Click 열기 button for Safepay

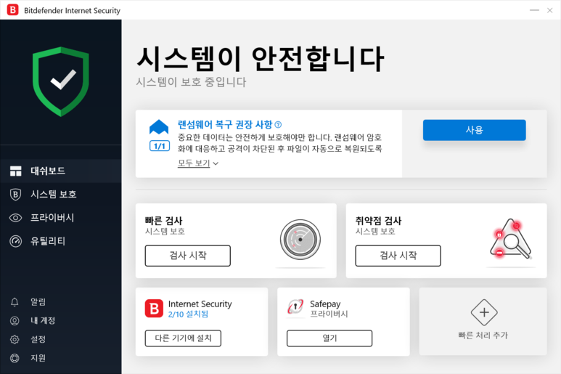[329, 338]
